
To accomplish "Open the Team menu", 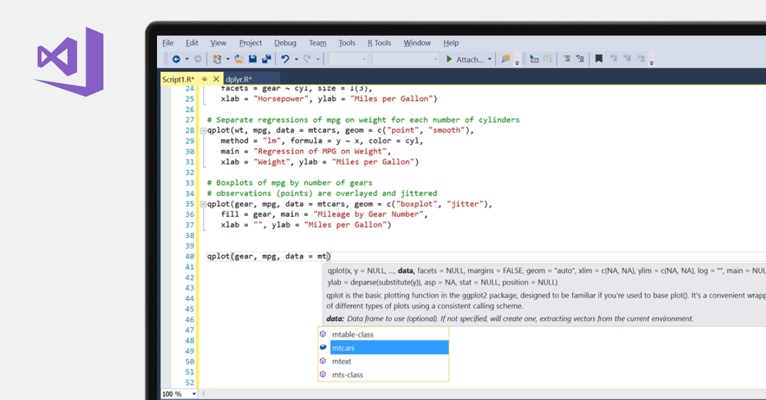I will point(317,43).
